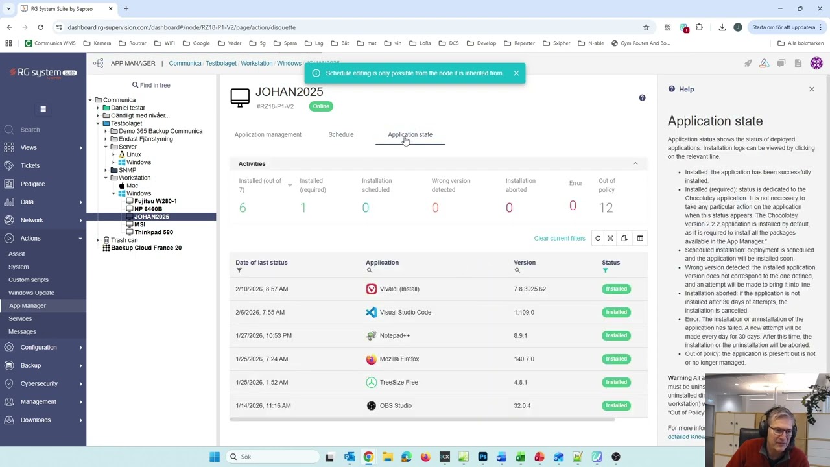Viewport: 830px width, 467px height.
Task: Click the Application column search icon
Action: coord(369,270)
